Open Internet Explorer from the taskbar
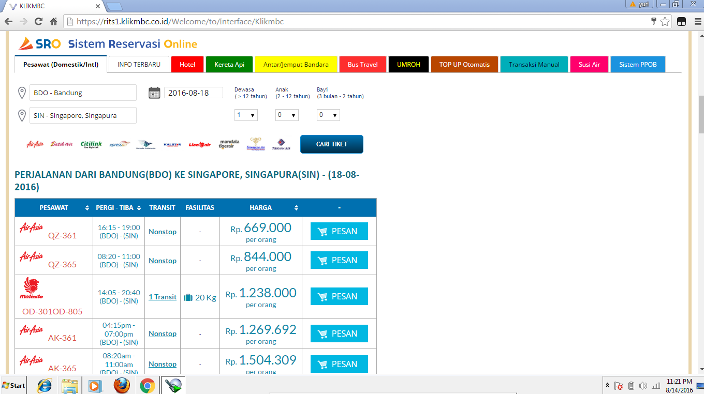The height and width of the screenshot is (394, 704). point(45,385)
